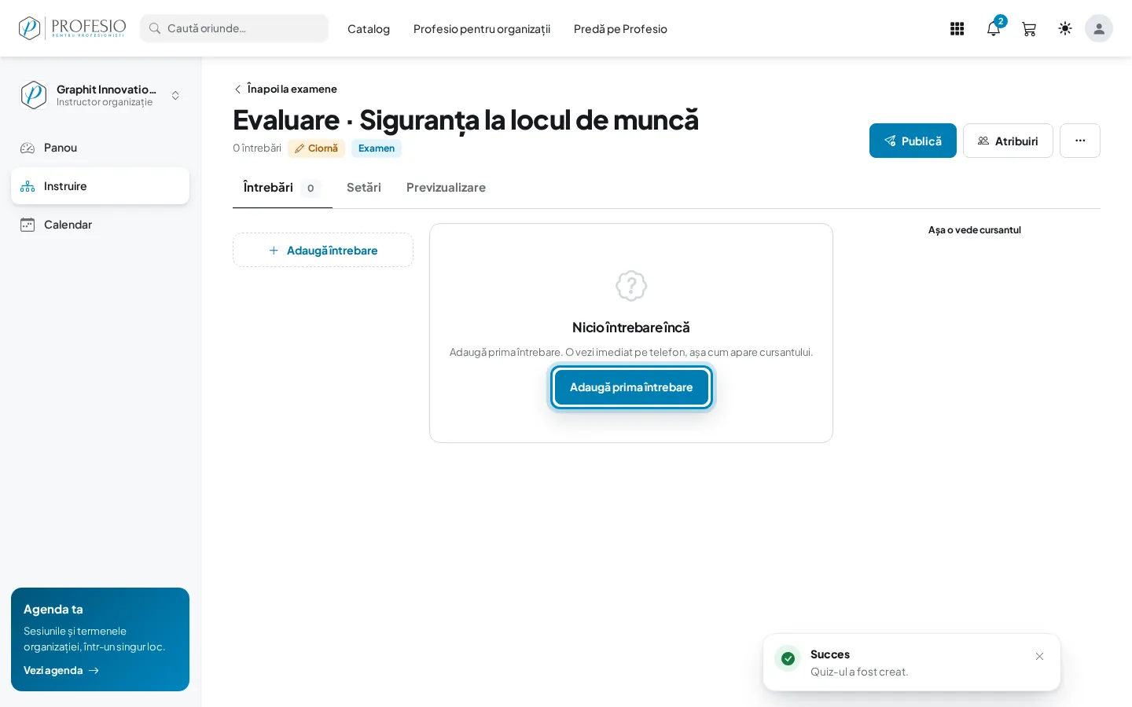This screenshot has height=707, width=1132.
Task: Switch to the Setări tab
Action: [364, 188]
